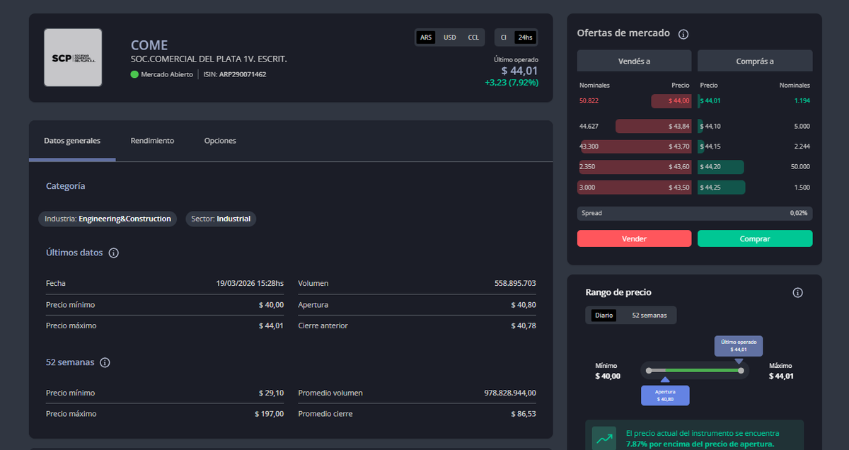Open the Datos generales tab

click(x=72, y=141)
